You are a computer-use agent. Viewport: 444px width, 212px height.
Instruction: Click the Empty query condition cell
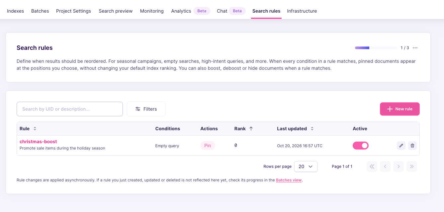167,146
